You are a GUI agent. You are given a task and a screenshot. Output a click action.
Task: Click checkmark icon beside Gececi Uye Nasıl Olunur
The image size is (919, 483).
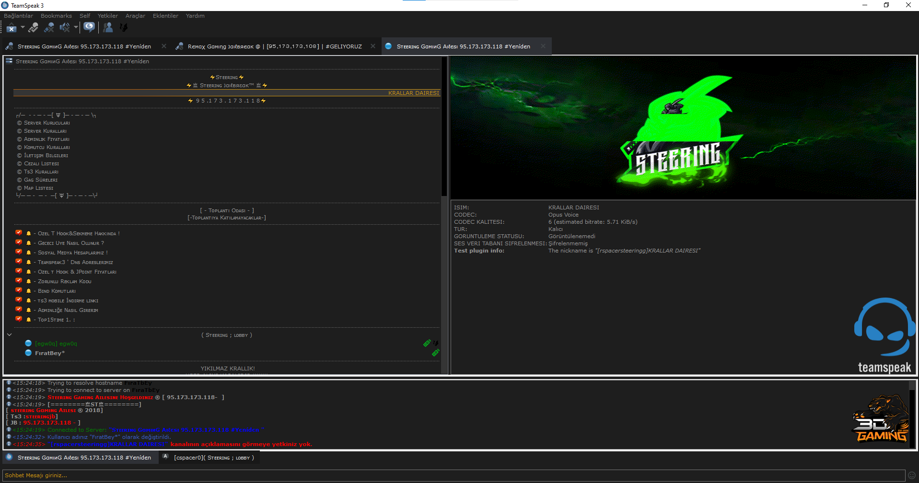(19, 242)
